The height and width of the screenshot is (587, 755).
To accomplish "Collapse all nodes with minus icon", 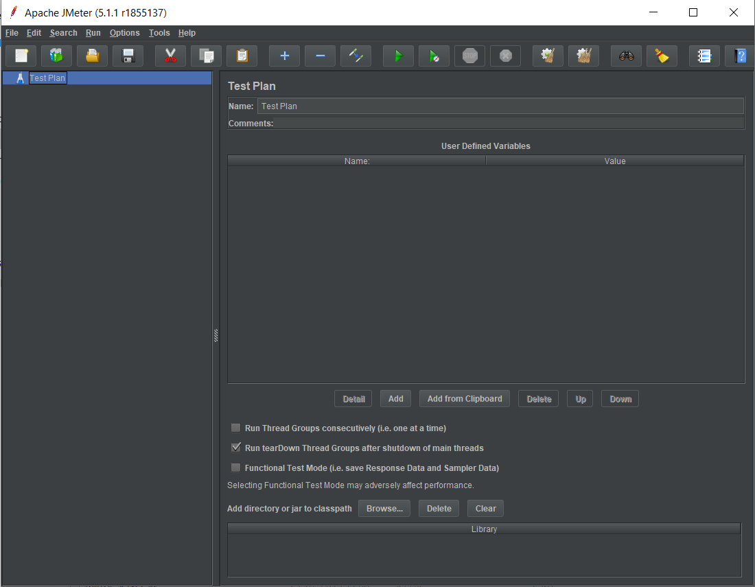I will pyautogui.click(x=321, y=56).
